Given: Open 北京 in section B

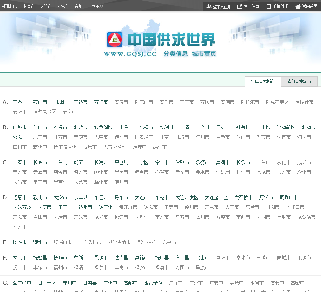Looking at the screenshot, I should coord(164,137).
